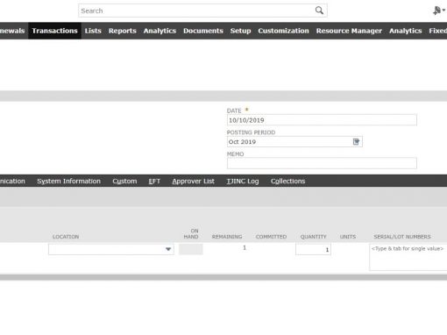
Task: Switch to the Custom subtab
Action: [124, 182]
